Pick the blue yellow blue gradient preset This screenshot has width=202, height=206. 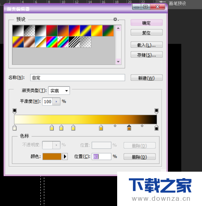tap(86, 31)
